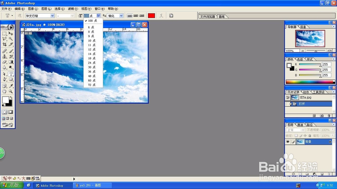Viewport: 337px width, 189px height.
Task: Select the Notes tool
Action: (4, 86)
